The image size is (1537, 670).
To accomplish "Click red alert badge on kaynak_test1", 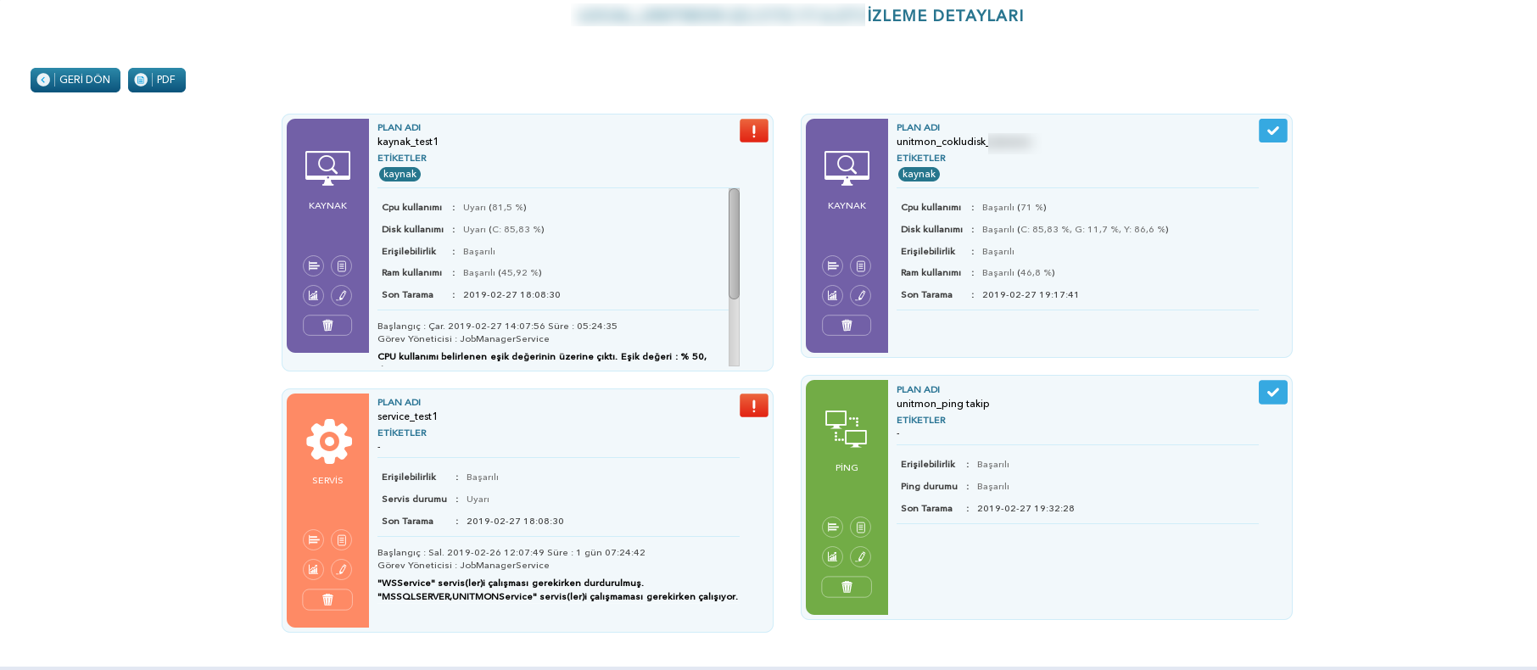I will point(753,131).
